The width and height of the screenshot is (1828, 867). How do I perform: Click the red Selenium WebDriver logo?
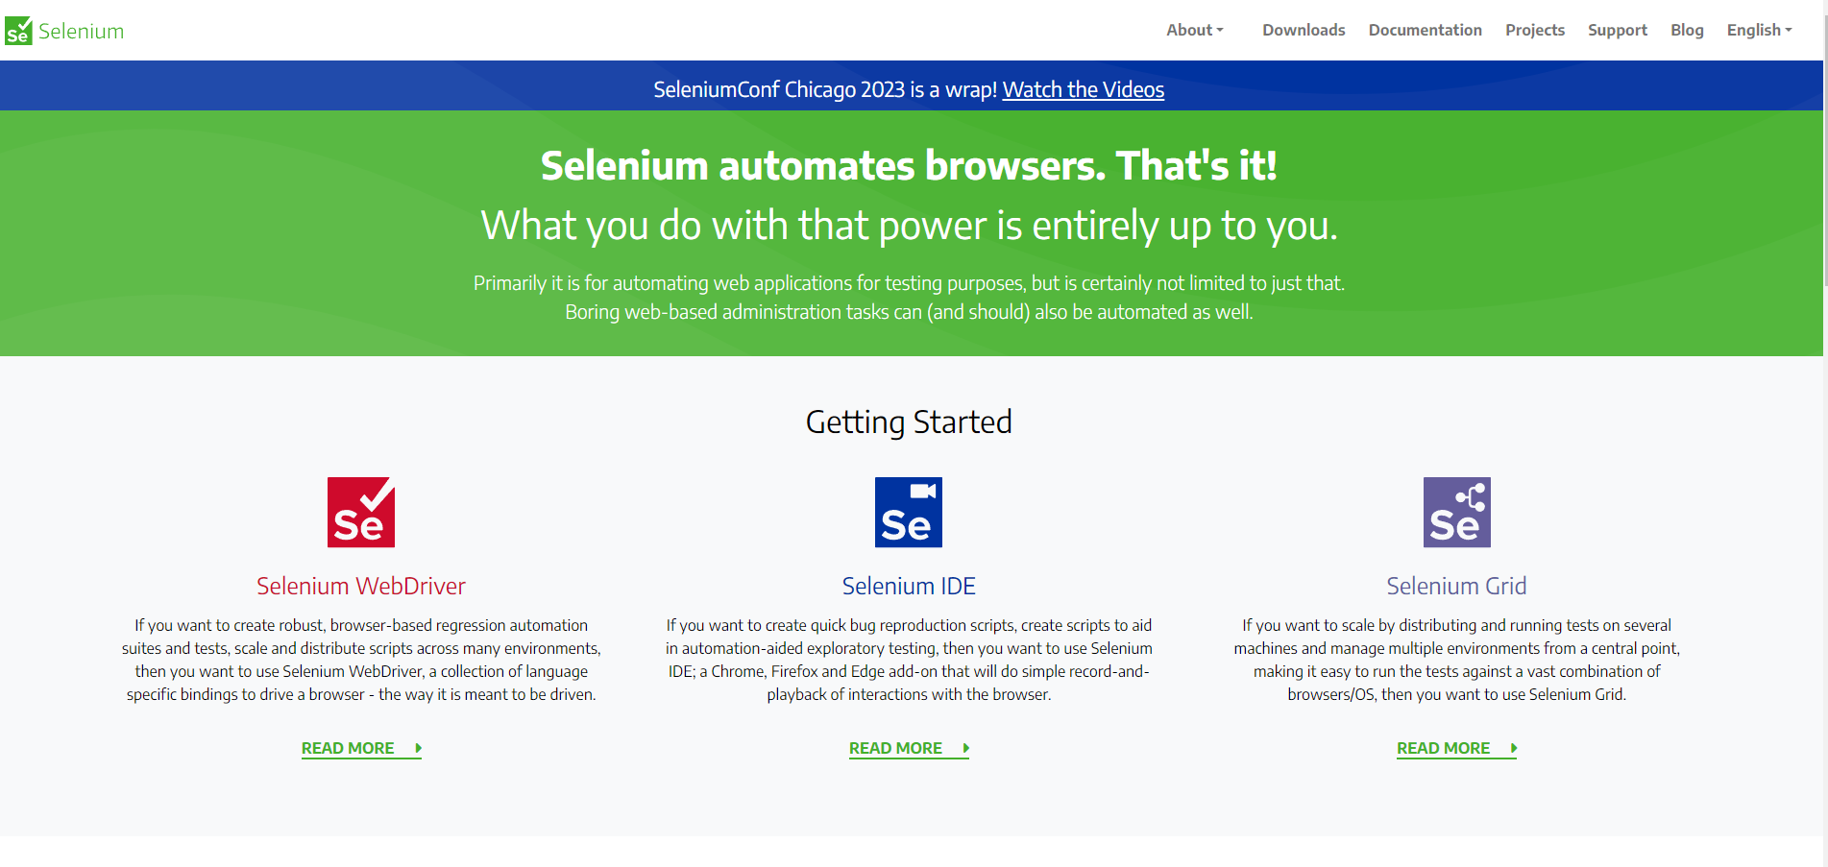361,512
